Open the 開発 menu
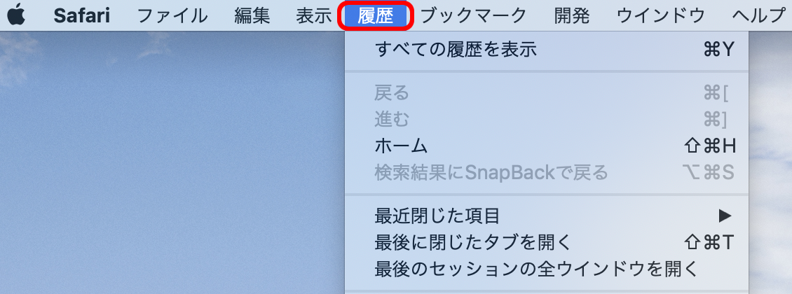792x294 pixels. click(x=572, y=15)
